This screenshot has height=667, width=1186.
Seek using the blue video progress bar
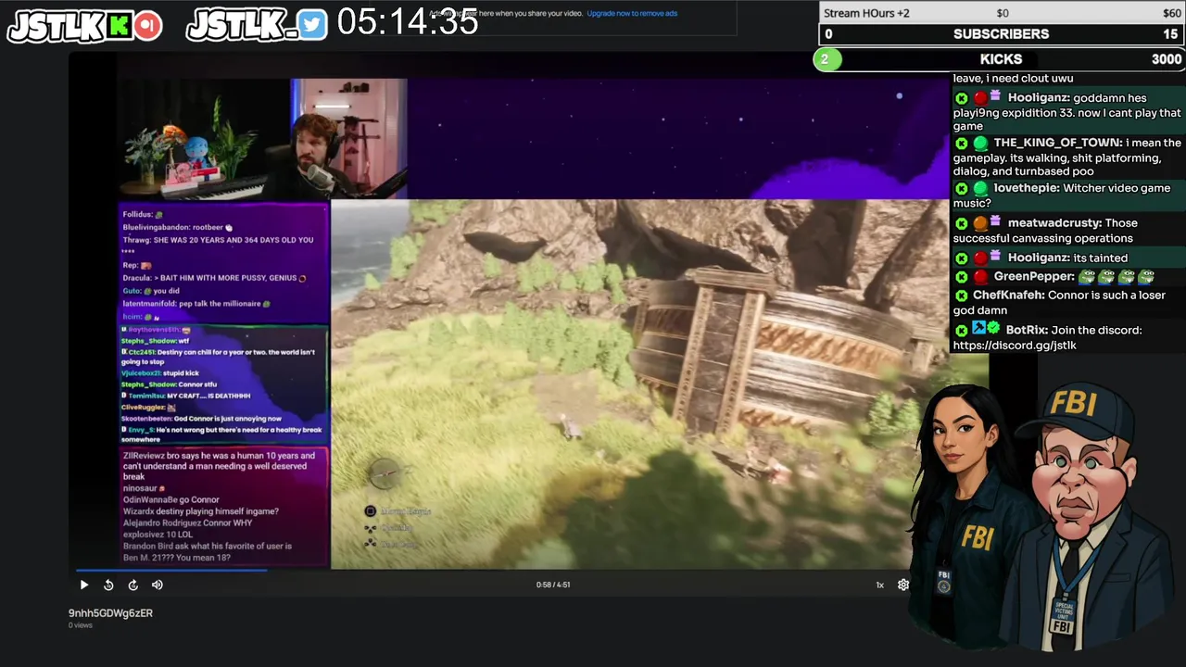171,570
